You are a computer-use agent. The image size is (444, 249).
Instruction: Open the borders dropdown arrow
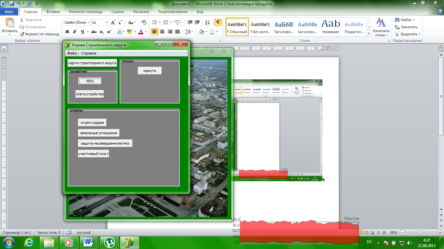217,32
